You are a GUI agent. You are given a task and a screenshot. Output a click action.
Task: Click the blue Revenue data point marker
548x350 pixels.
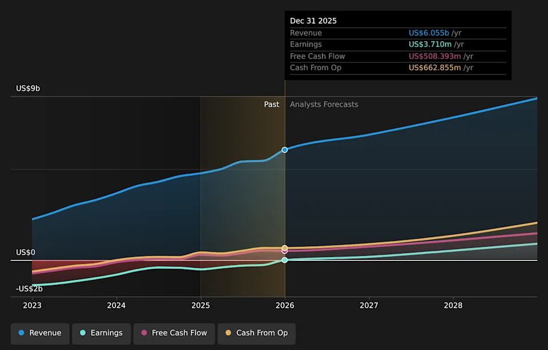pyautogui.click(x=285, y=150)
